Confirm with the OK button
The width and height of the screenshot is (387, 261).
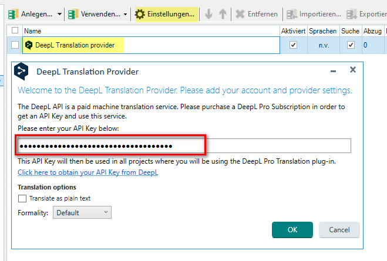[292, 230]
